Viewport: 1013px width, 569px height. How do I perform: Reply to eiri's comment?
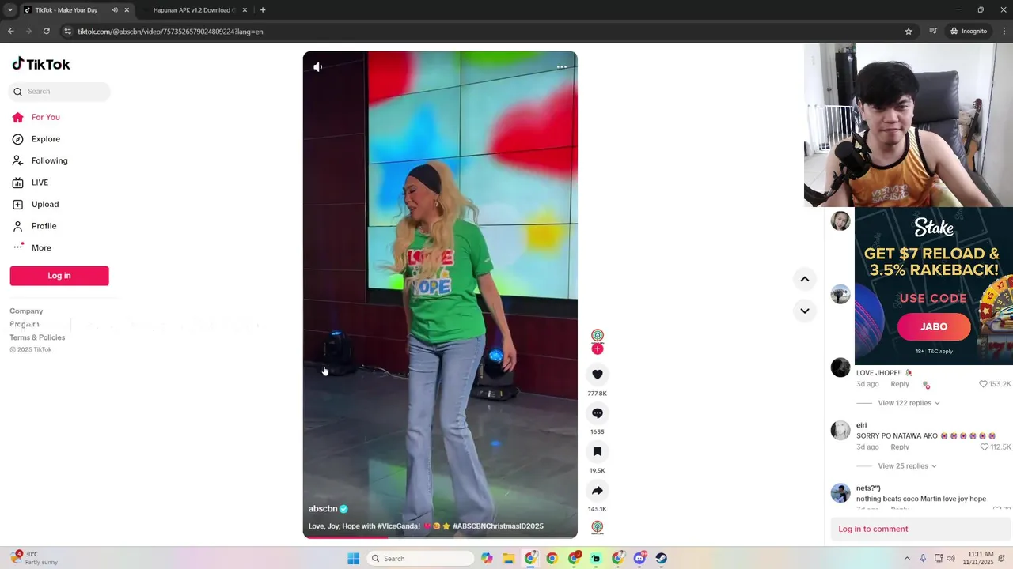(x=900, y=447)
